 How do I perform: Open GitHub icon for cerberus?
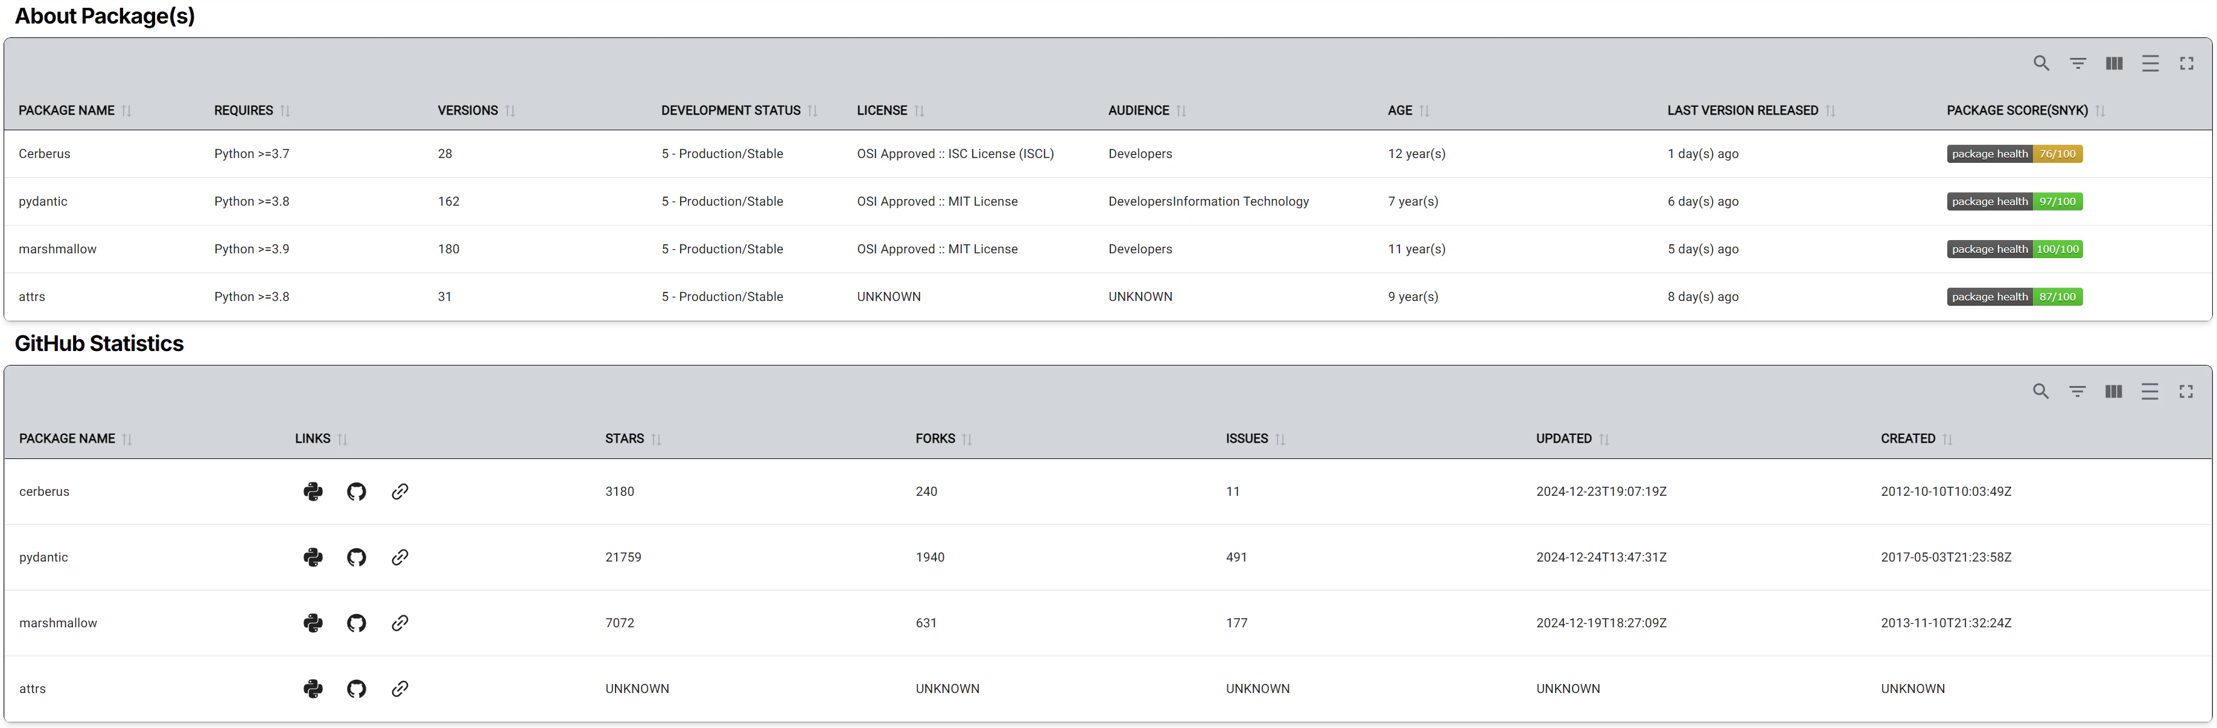click(356, 492)
